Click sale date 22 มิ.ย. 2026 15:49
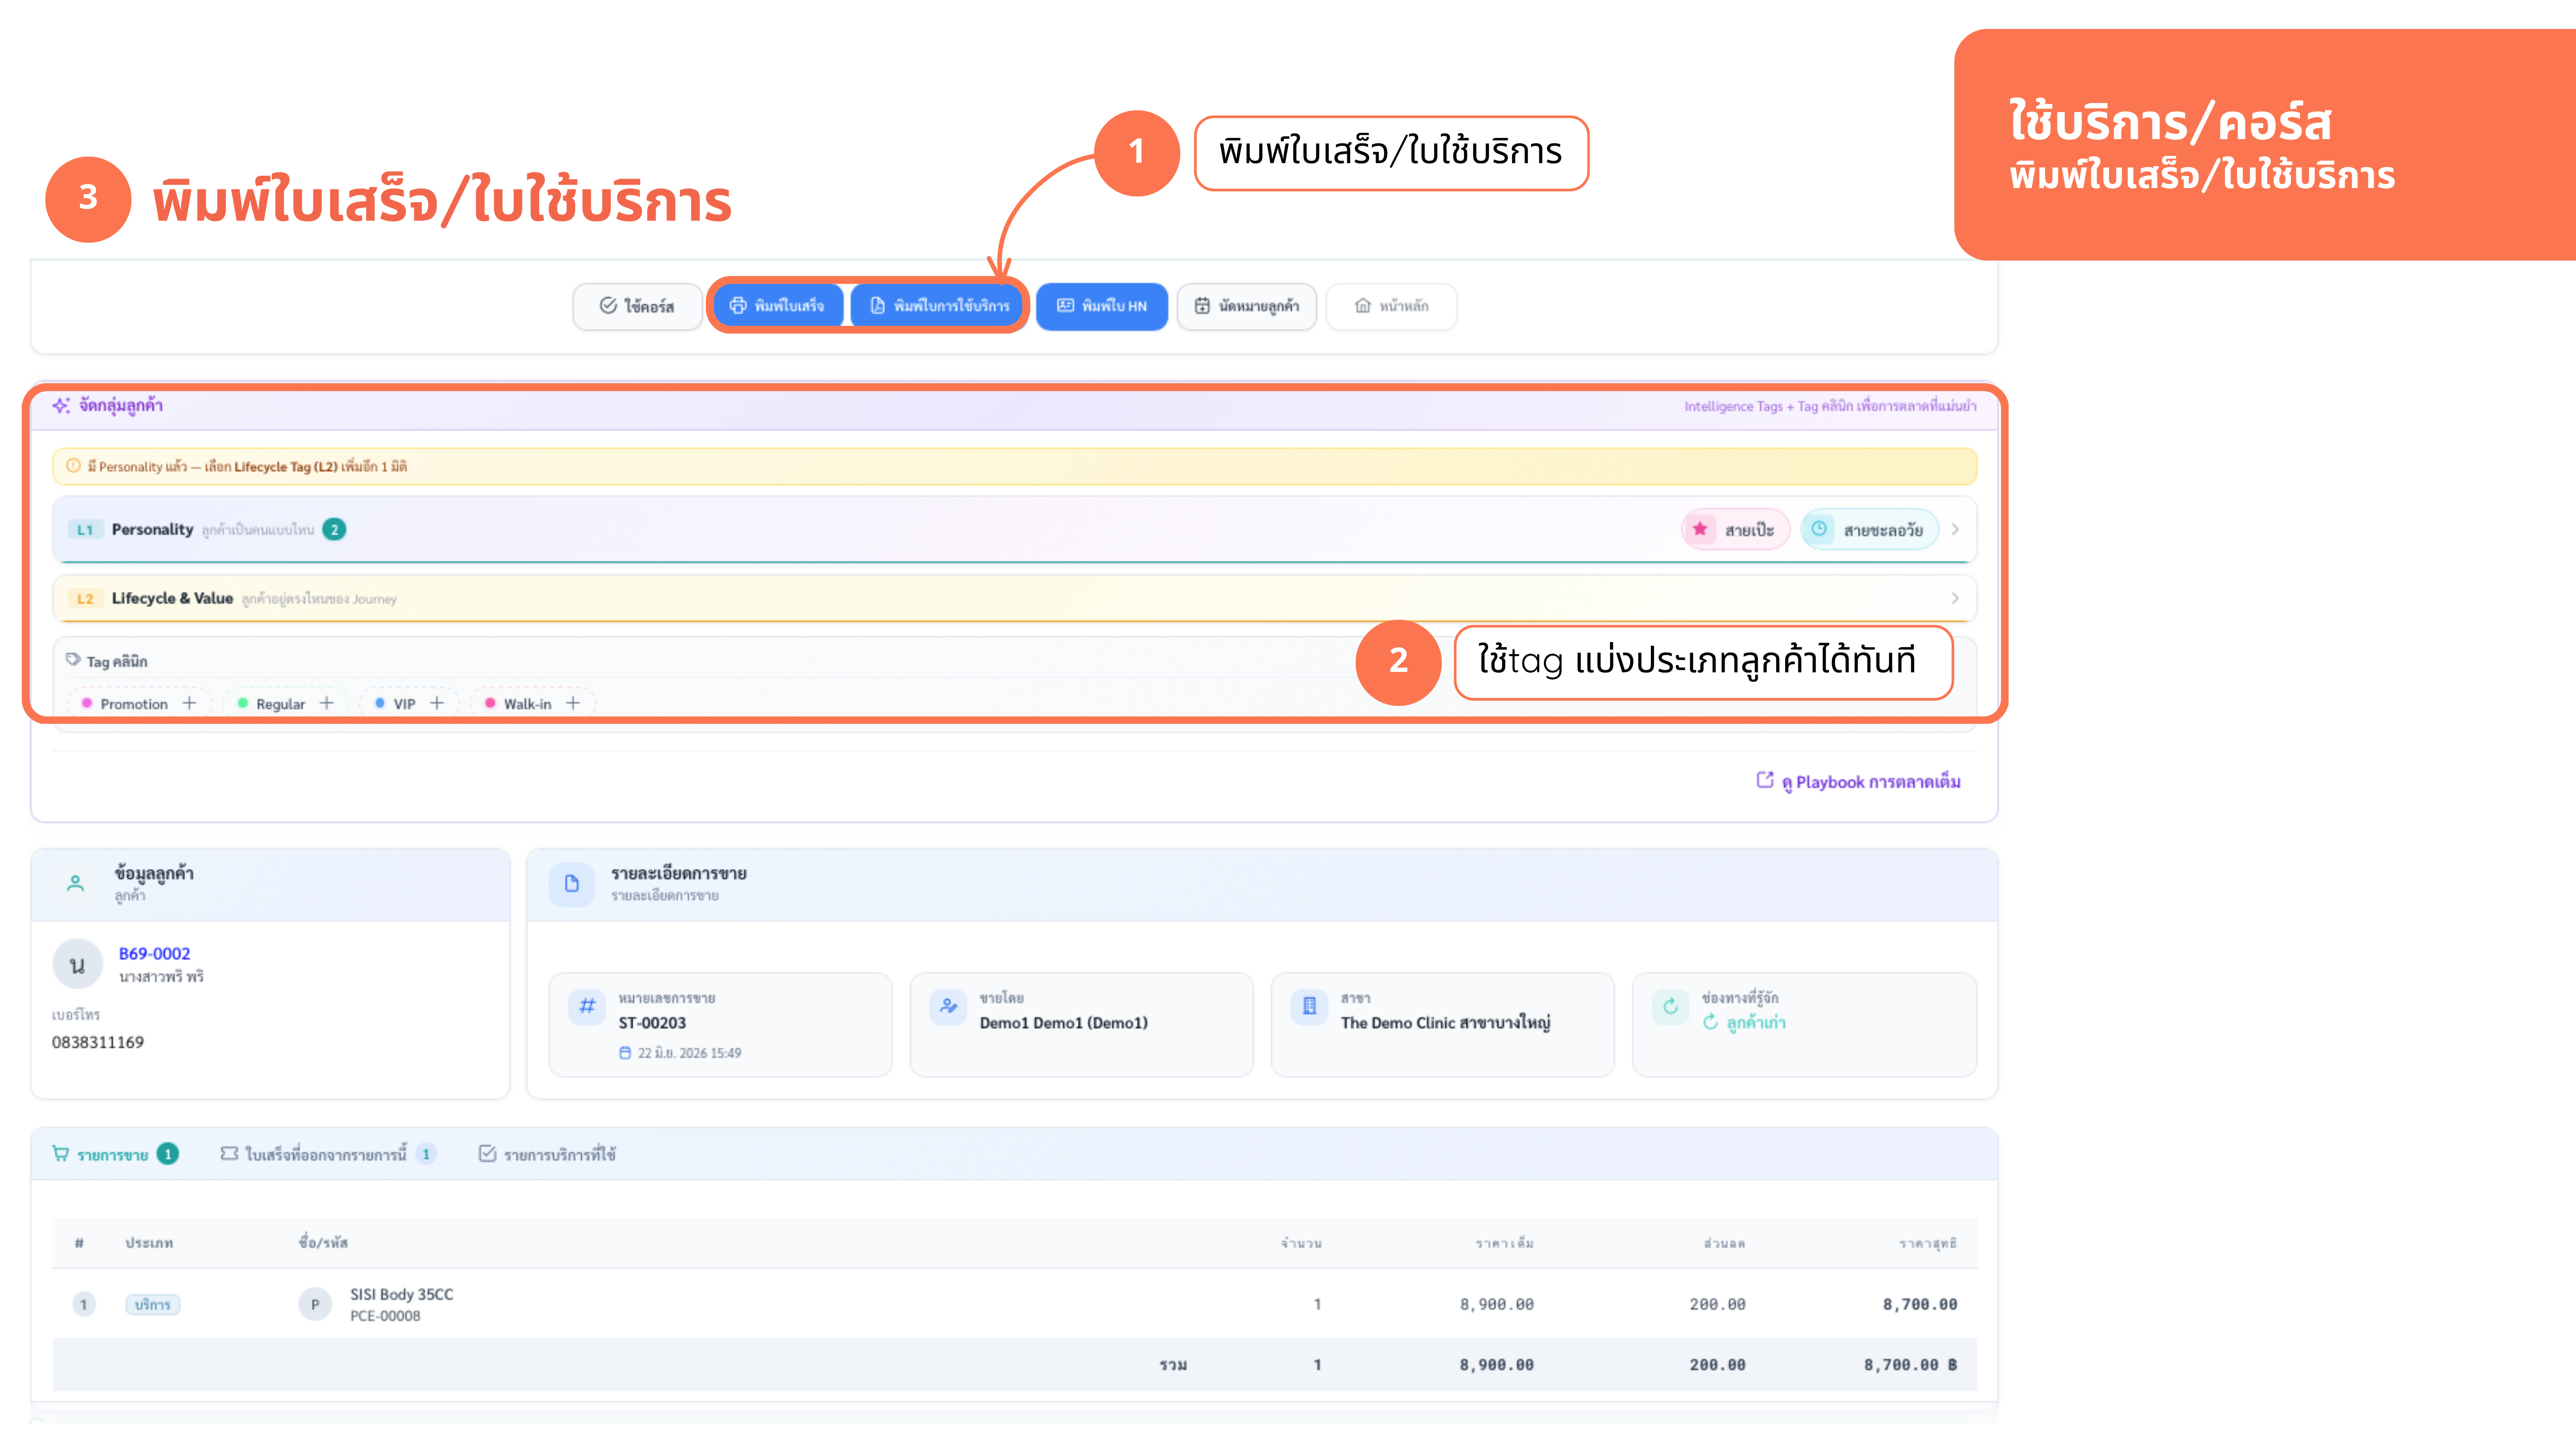2576x1449 pixels. 680,1053
